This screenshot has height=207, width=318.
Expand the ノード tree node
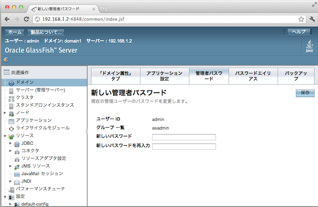click(x=5, y=113)
